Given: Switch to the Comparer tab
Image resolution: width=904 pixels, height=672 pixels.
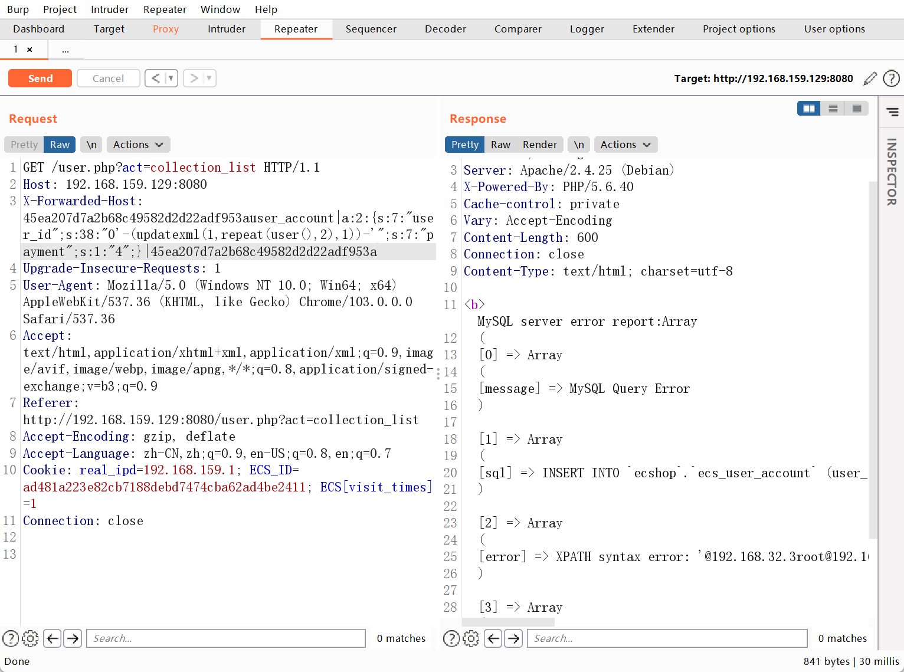Looking at the screenshot, I should pyautogui.click(x=518, y=29).
